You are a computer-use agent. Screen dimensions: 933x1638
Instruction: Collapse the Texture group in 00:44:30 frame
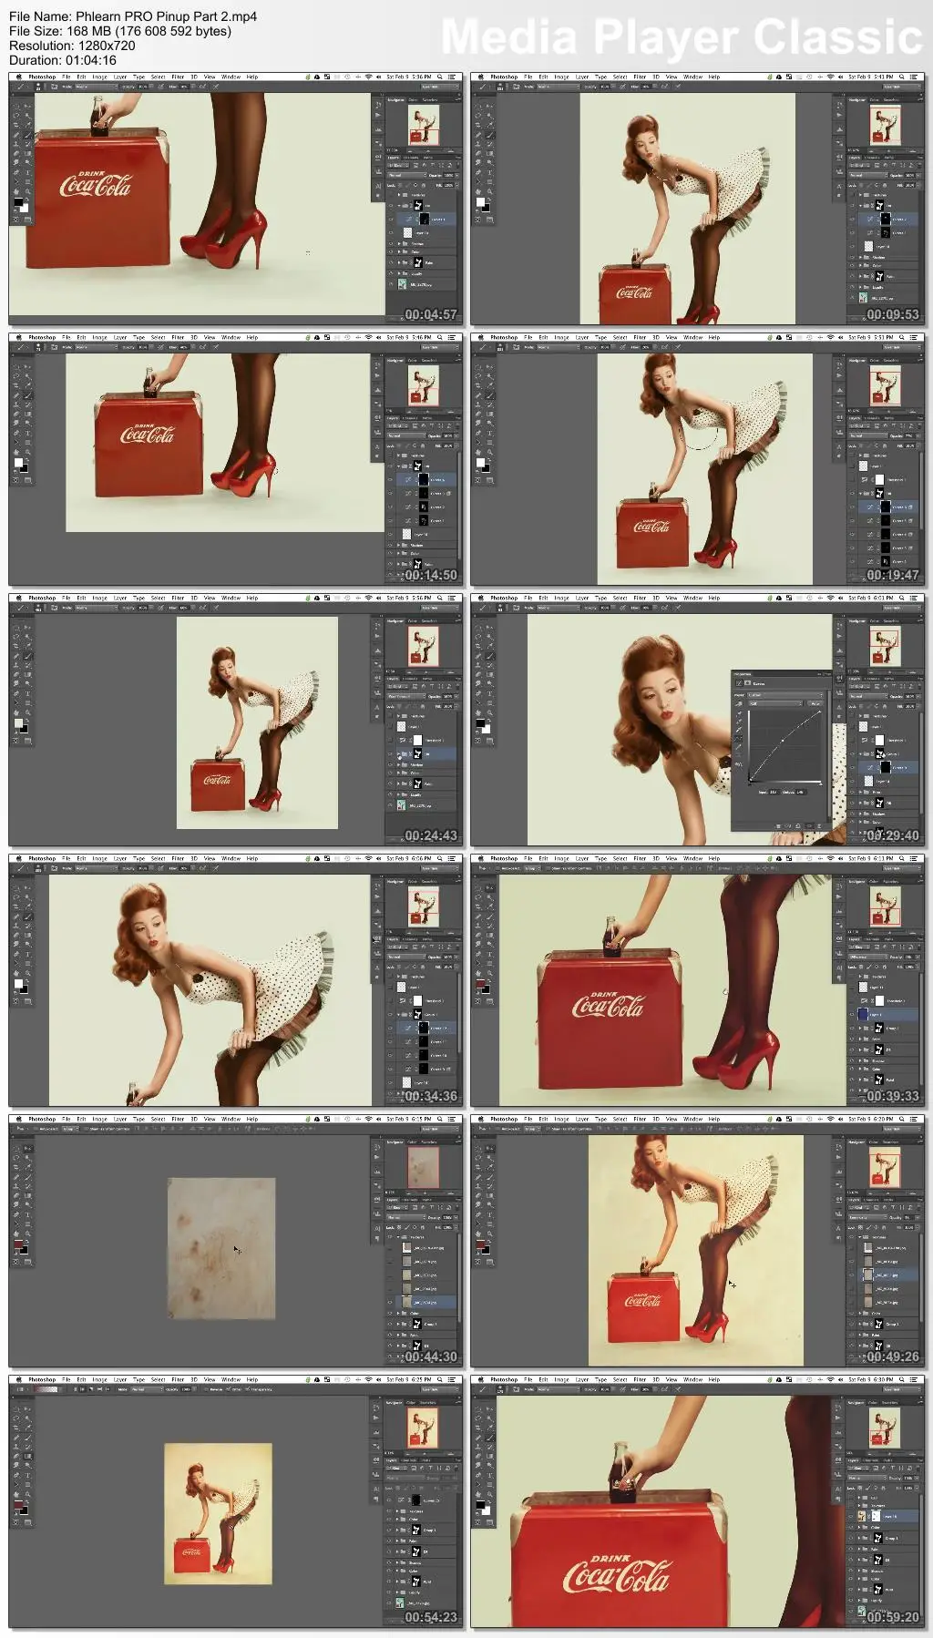point(398,1237)
